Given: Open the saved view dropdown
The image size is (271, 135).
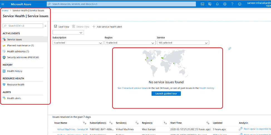Looking at the screenshot, I should (68, 33).
